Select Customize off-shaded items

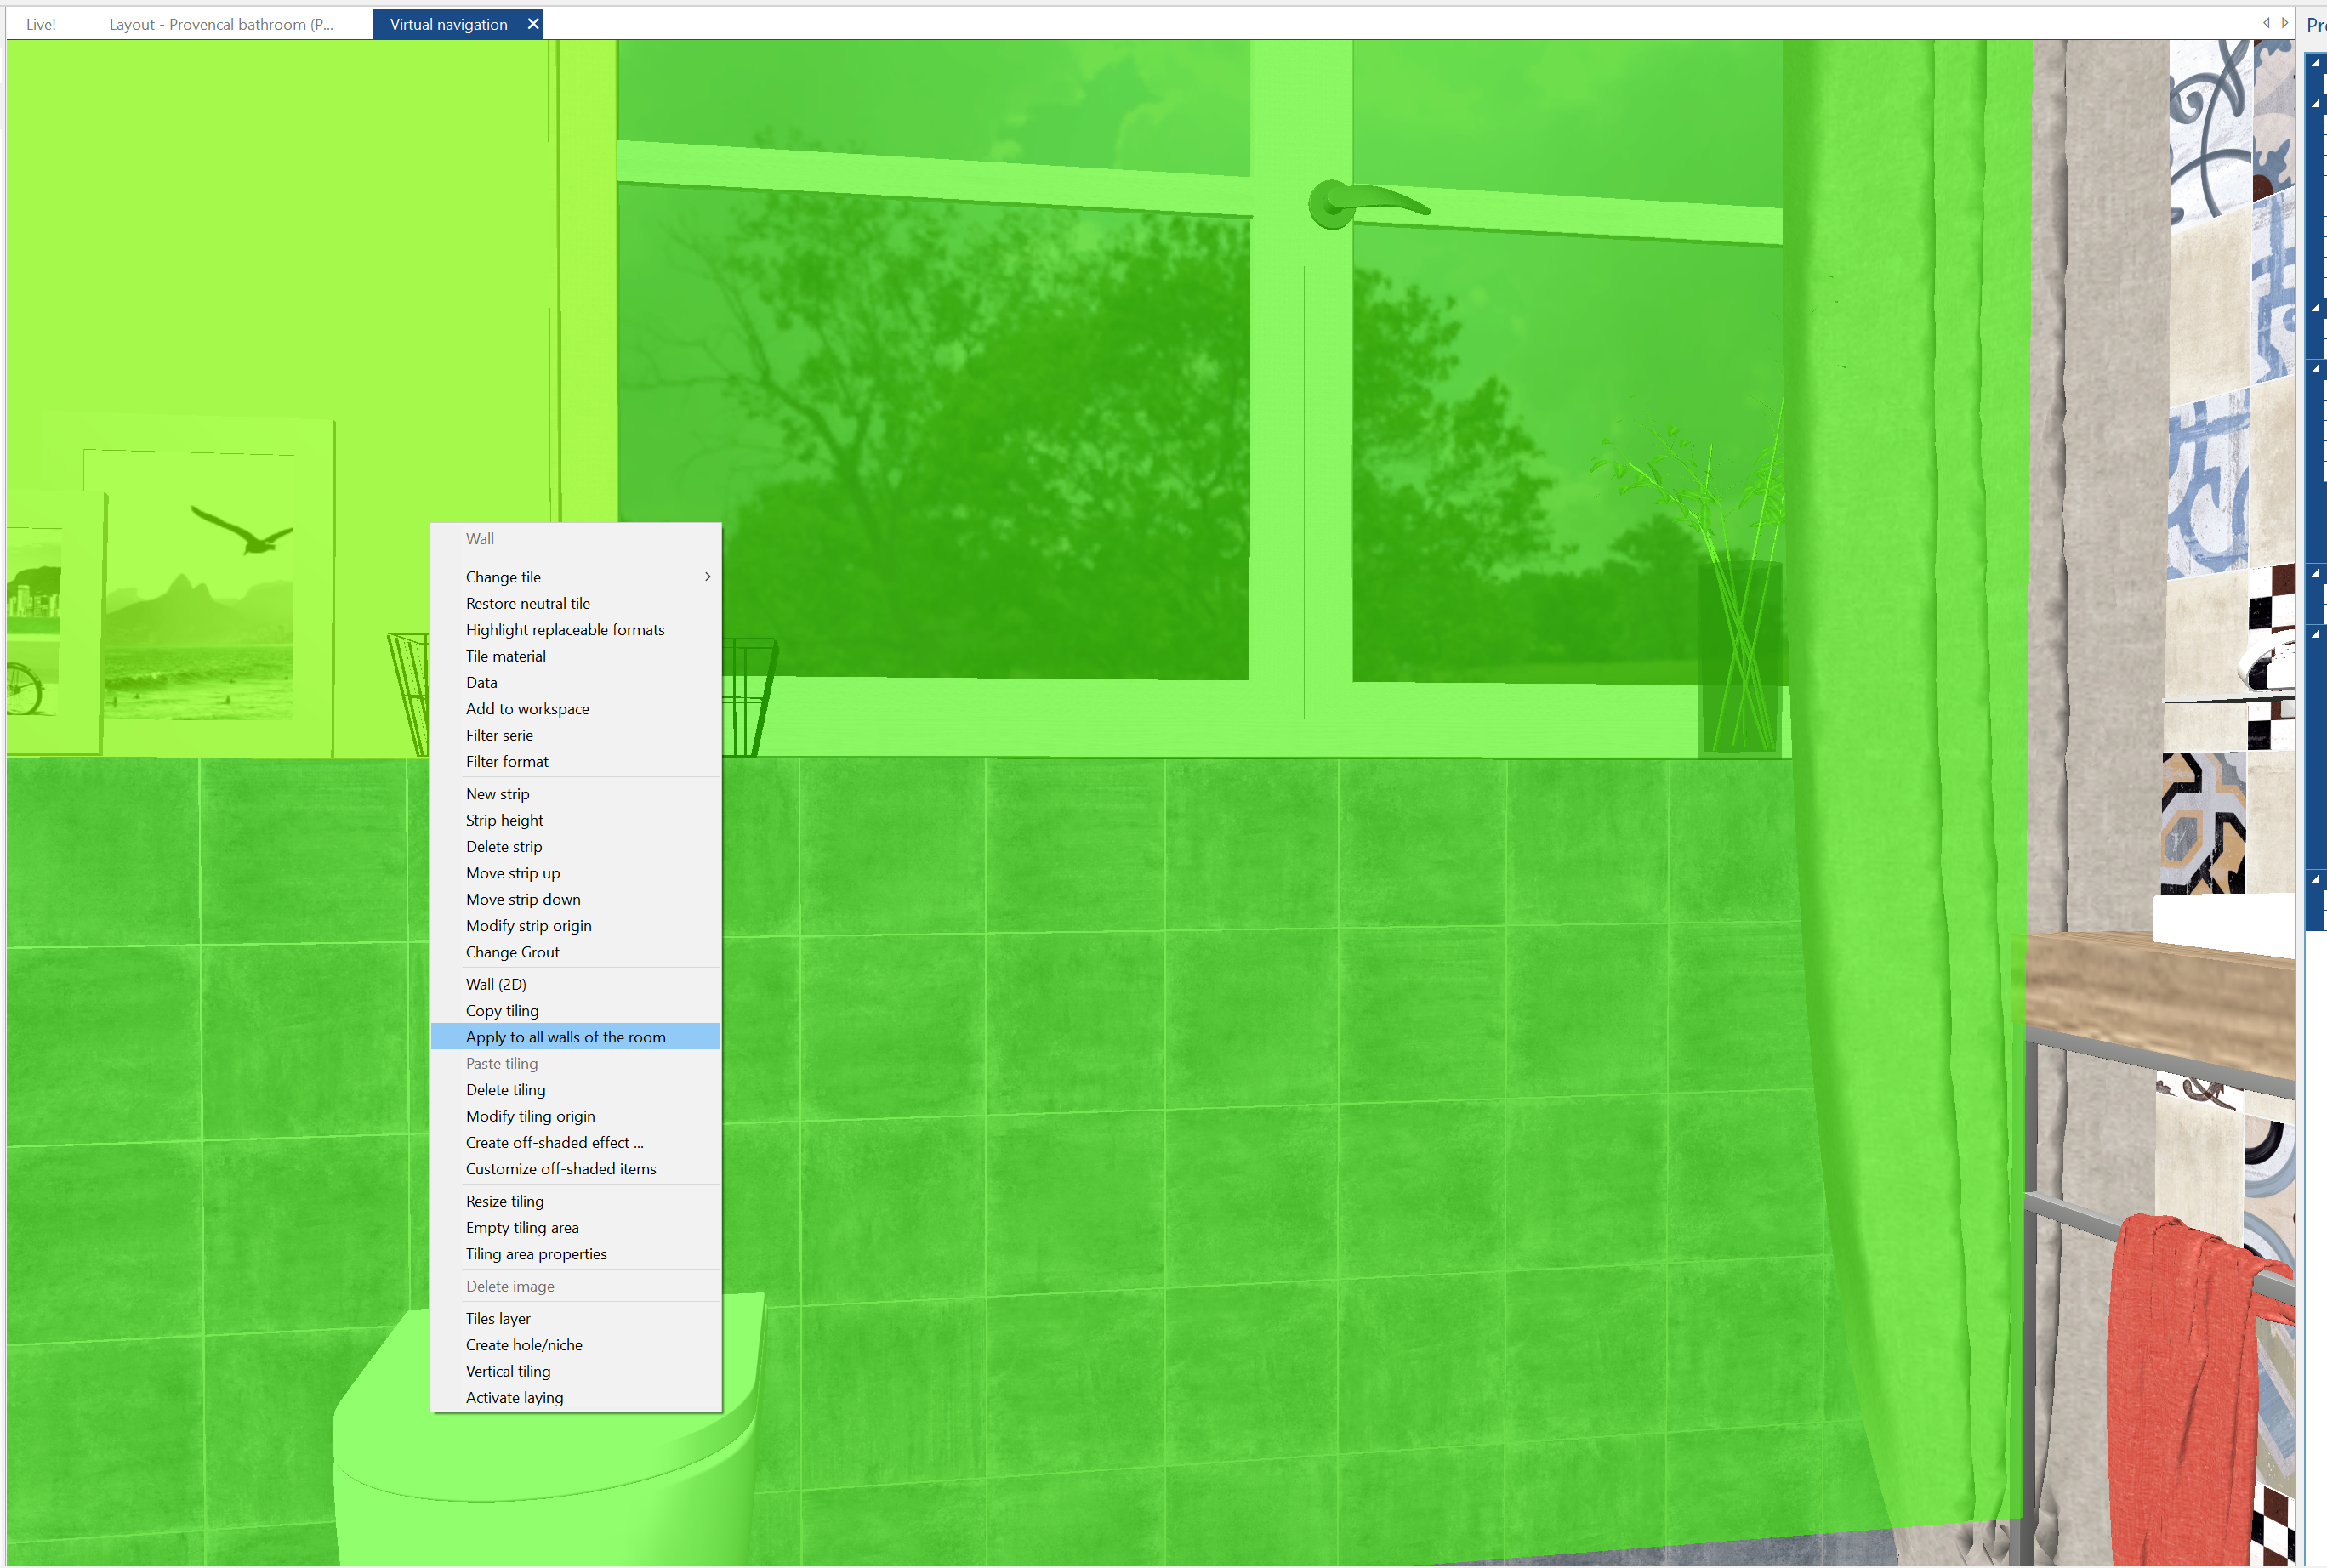[575, 1169]
